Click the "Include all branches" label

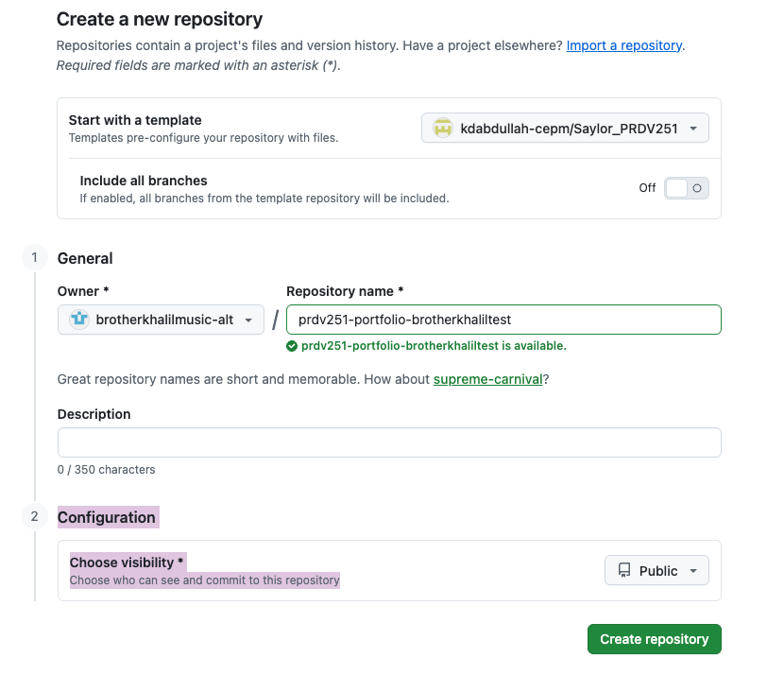[x=144, y=182]
